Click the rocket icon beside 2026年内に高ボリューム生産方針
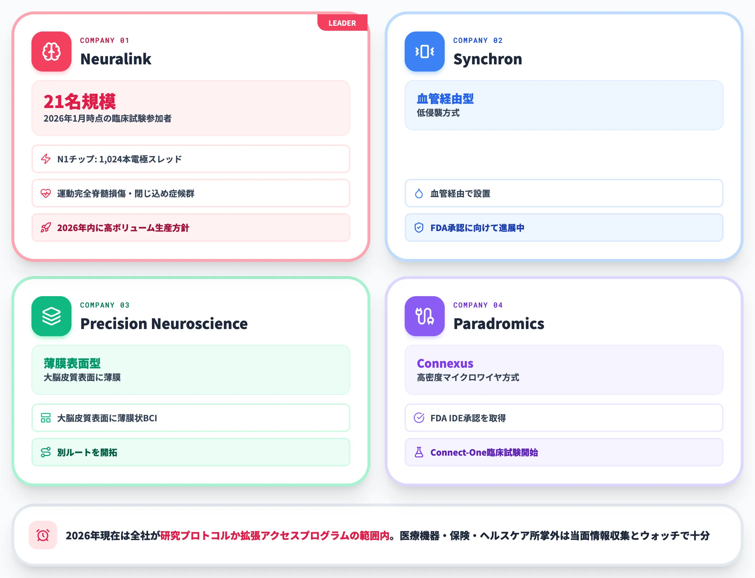755x578 pixels. [46, 228]
